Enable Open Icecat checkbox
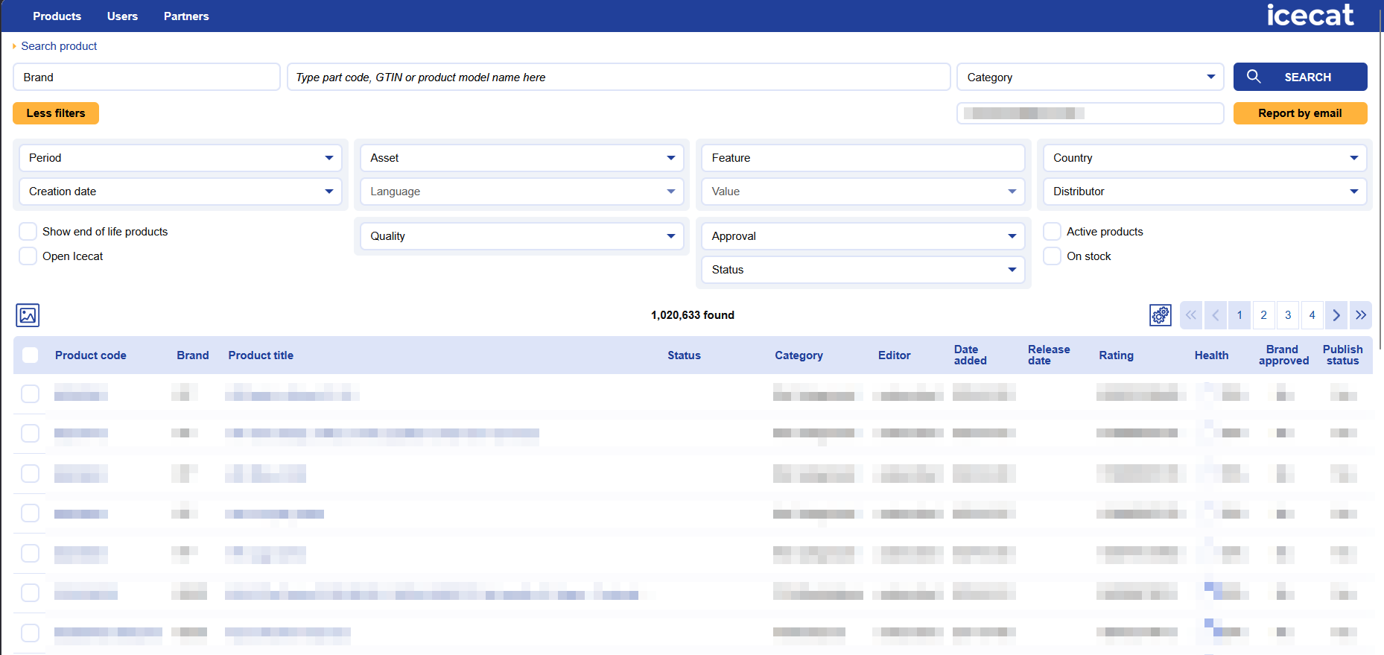1384x655 pixels. coord(28,256)
